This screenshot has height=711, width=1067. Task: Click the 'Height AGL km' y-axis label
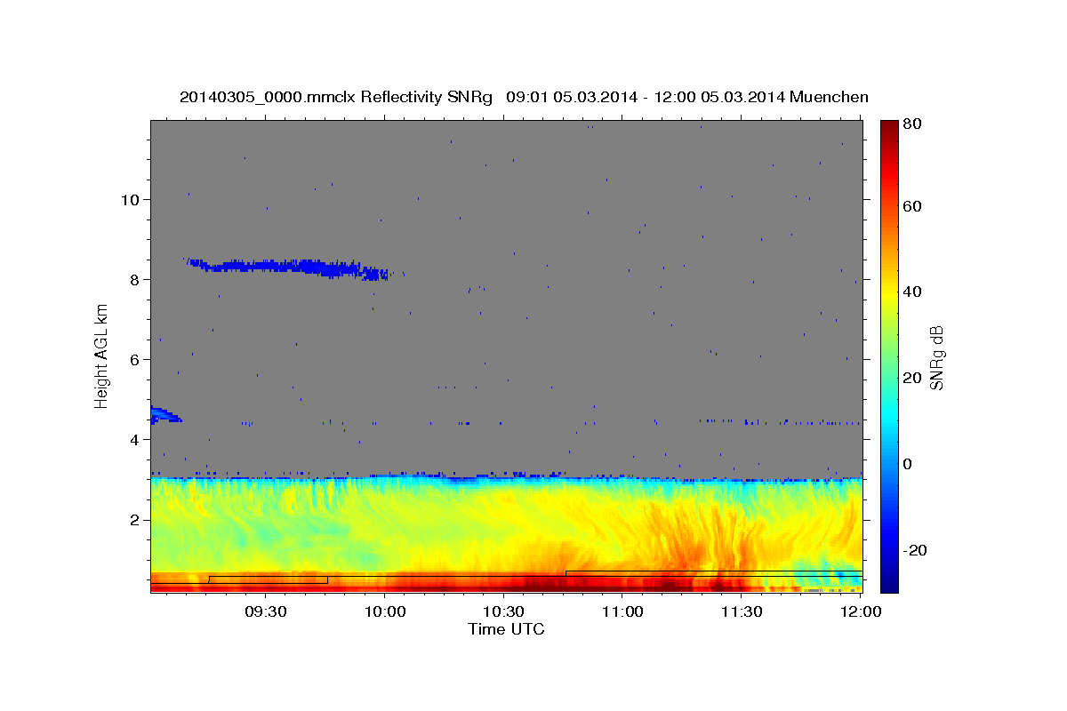(101, 355)
